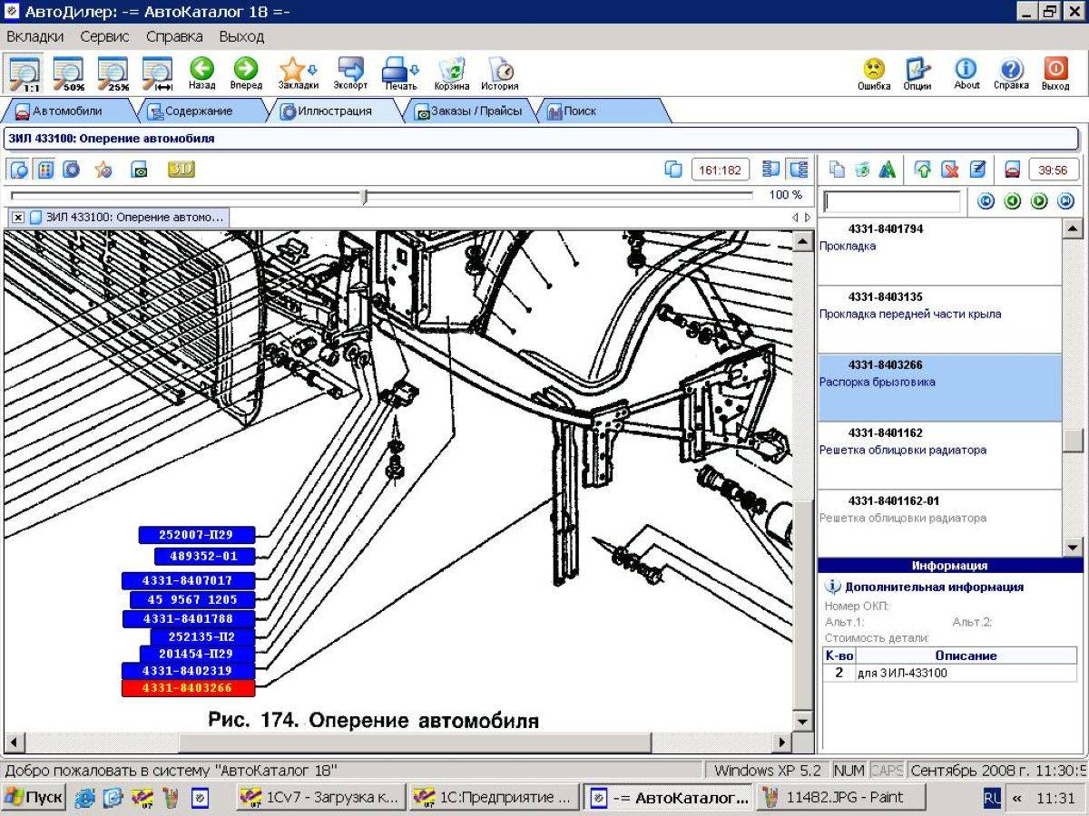Go to next part green arrow

[x=1039, y=201]
